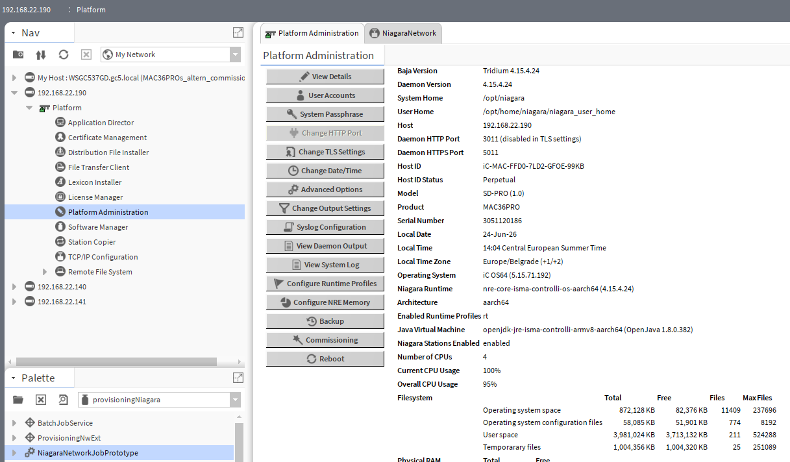Viewport: 790px width, 462px height.
Task: Expand the NiagaraNetworkJobPrototype palette node
Action: tap(15, 453)
